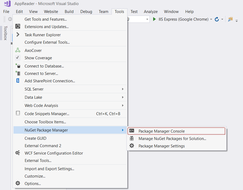This screenshot has height=190, width=243.
Task: Toggle the Show Coverage checkmark
Action: (18, 58)
